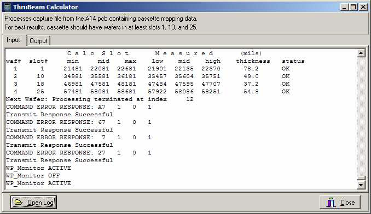Click the 'C a l c S l o t' heading
The width and height of the screenshot is (371, 214).
[98, 53]
